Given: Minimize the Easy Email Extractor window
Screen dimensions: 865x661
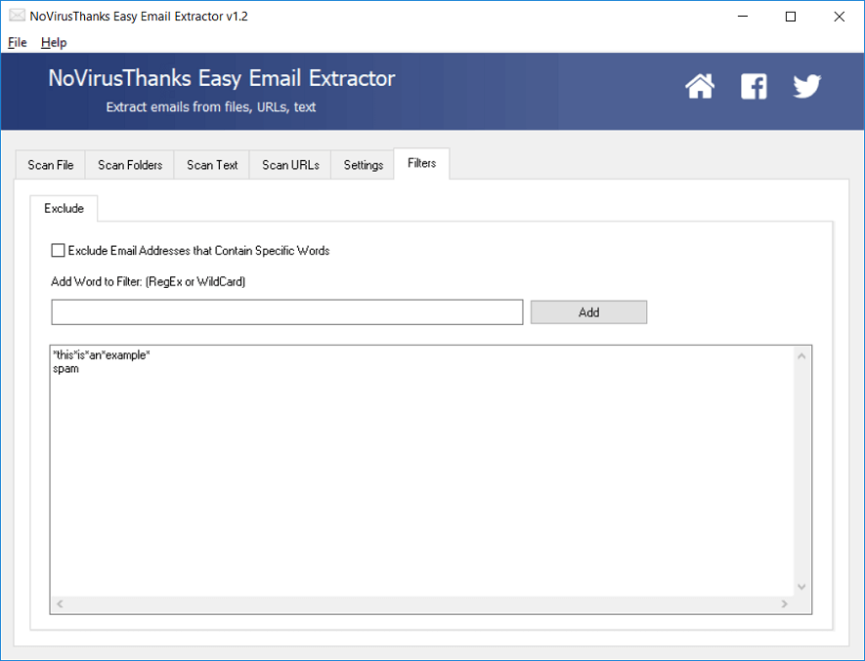Looking at the screenshot, I should pos(743,16).
